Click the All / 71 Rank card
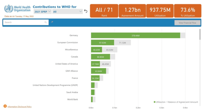 [104, 11]
